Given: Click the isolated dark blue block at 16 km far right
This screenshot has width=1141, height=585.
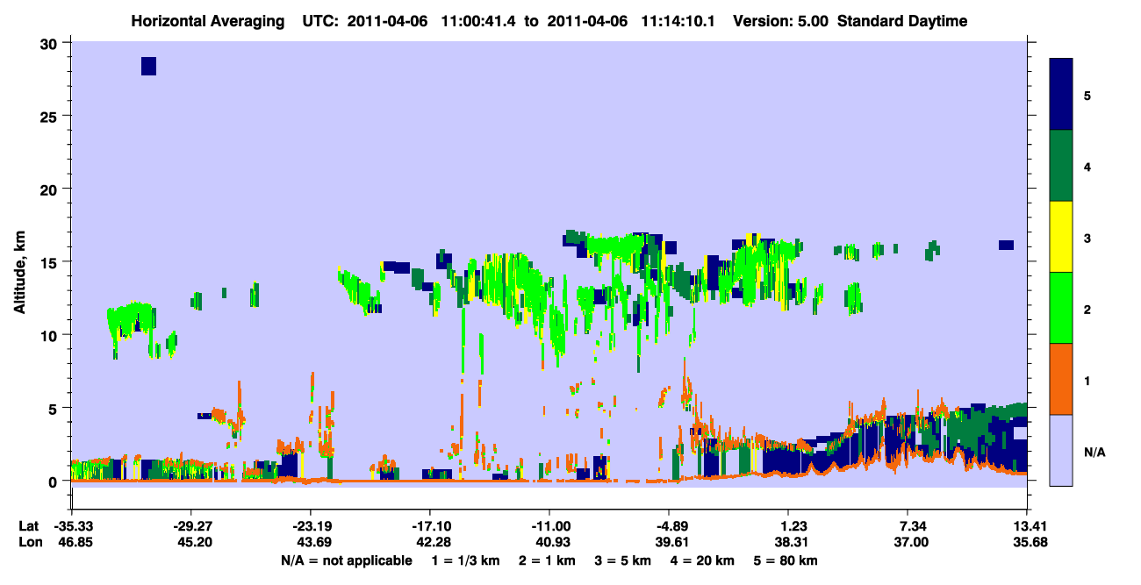Looking at the screenshot, I should 1006,245.
